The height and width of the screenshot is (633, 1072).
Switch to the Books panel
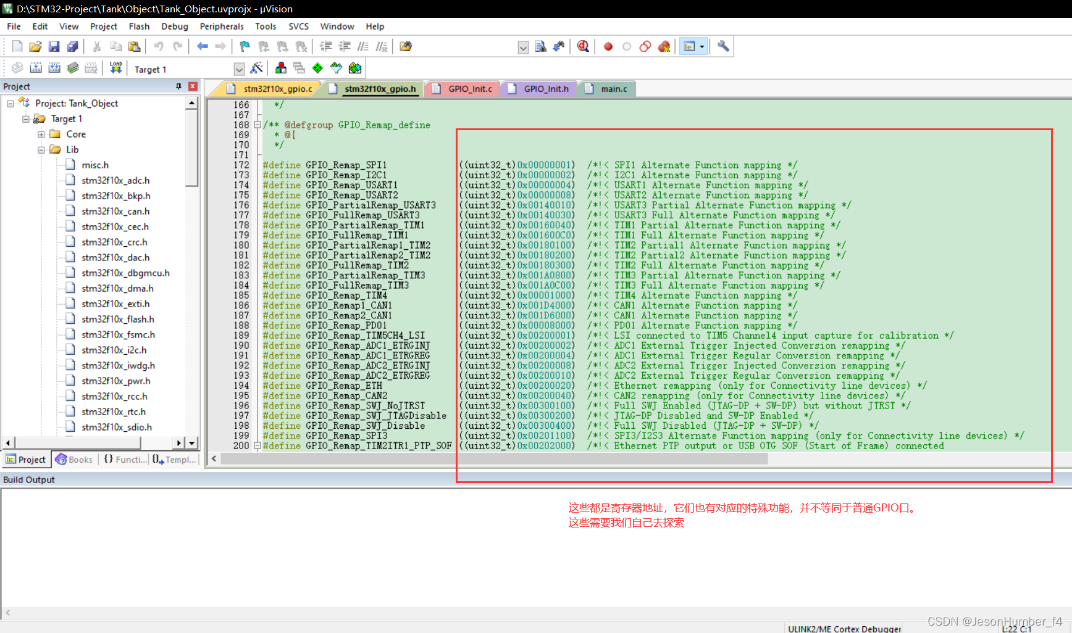(74, 460)
